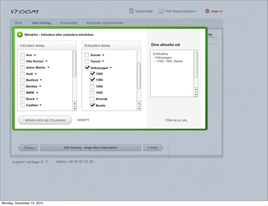
Task: Click the red logga ut icon
Action: (x=207, y=11)
